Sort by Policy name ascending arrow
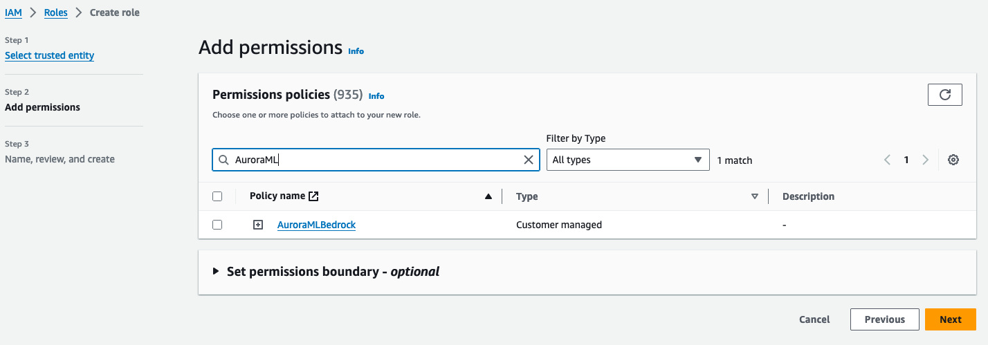 click(x=488, y=196)
